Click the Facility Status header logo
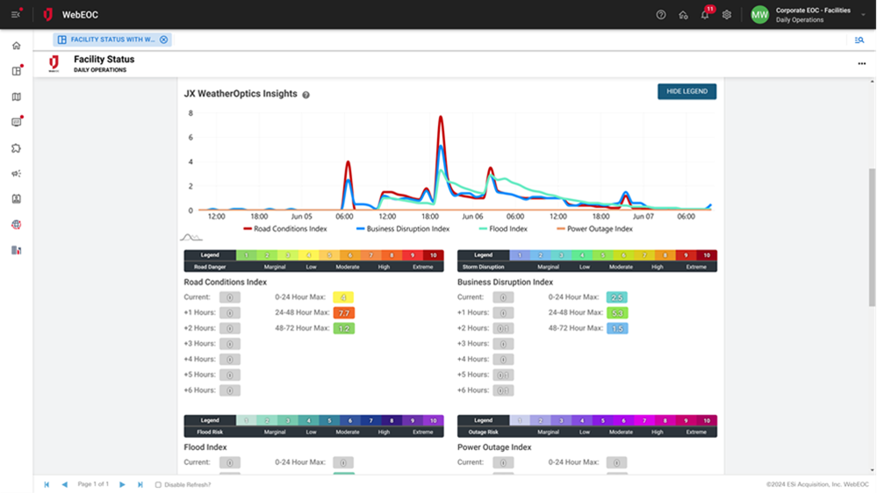Viewport: 877px width, 493px height. [x=54, y=64]
